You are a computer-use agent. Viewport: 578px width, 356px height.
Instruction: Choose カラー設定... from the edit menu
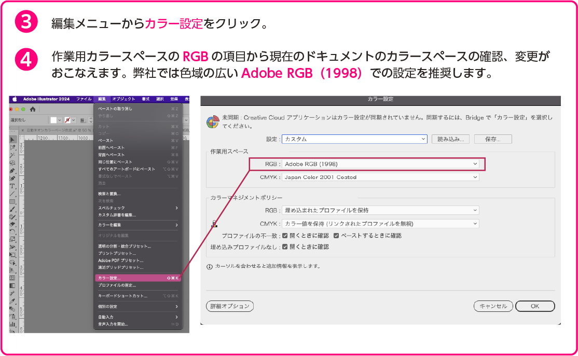[138, 278]
